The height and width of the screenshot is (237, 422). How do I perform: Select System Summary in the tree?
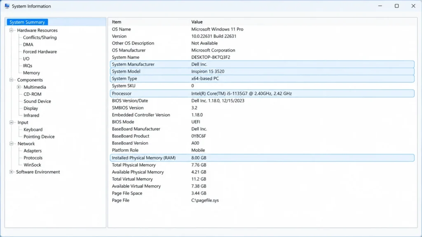click(x=27, y=22)
